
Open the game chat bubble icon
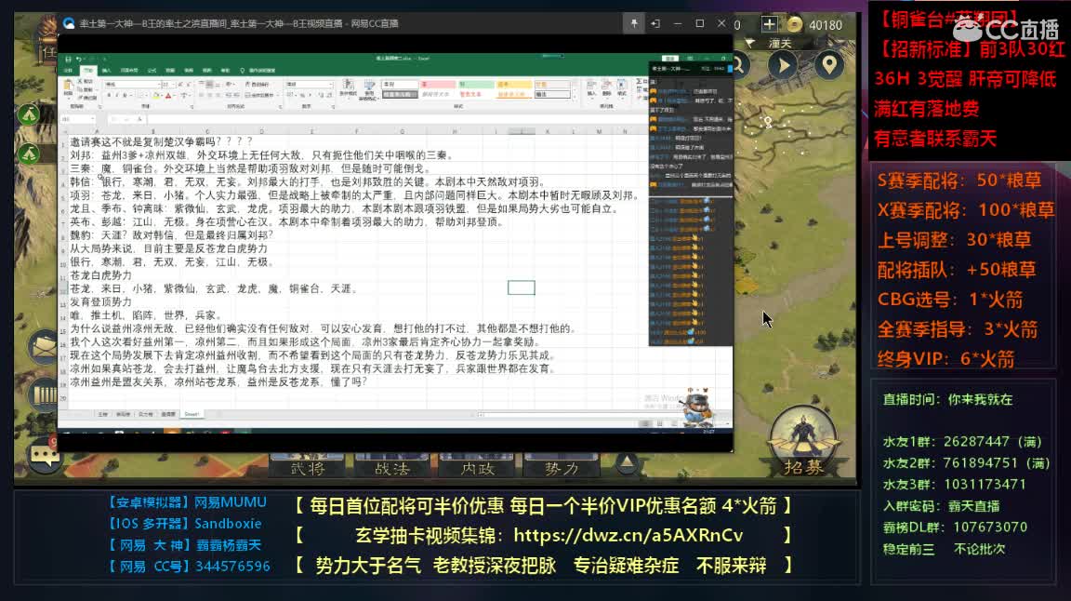click(45, 453)
